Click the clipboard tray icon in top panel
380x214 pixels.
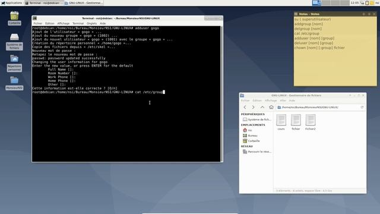click(x=367, y=3)
